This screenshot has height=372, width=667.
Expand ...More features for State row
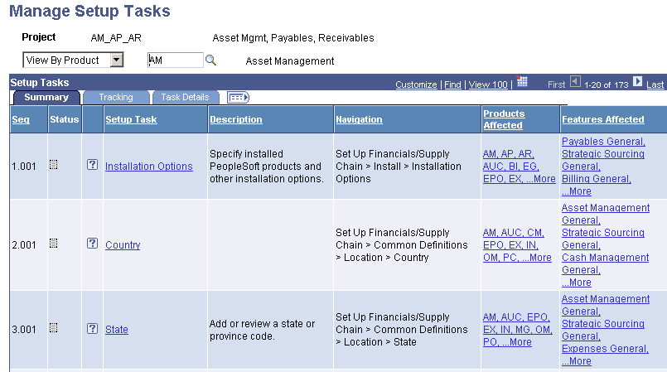point(577,361)
